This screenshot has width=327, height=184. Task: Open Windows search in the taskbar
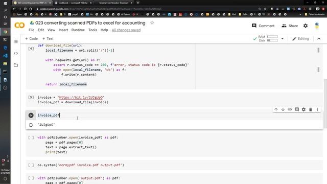coord(5,10)
